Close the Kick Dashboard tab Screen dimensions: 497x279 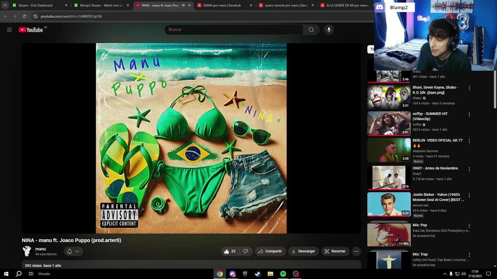66,5
